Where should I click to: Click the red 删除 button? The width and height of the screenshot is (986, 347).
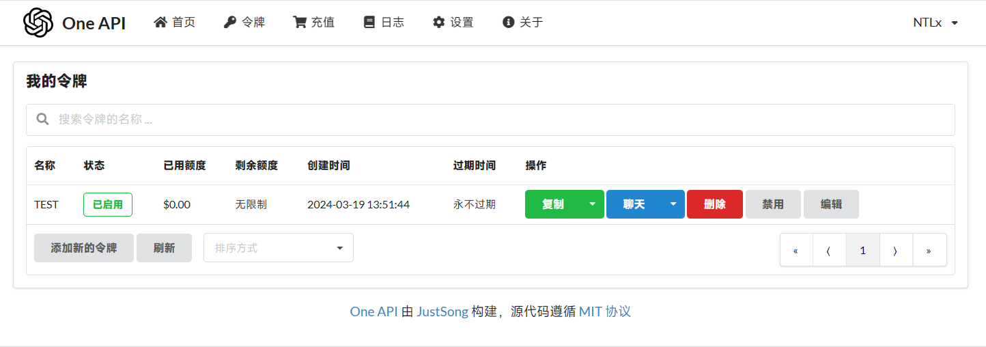tap(715, 204)
